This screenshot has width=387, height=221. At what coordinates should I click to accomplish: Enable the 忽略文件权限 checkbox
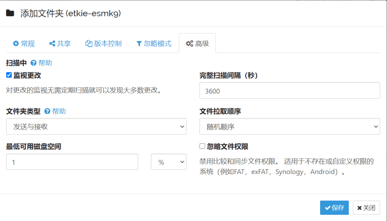pos(202,146)
